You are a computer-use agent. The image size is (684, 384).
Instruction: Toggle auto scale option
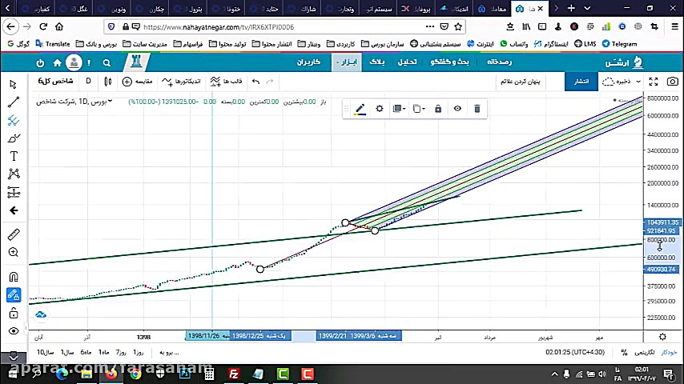(x=669, y=352)
